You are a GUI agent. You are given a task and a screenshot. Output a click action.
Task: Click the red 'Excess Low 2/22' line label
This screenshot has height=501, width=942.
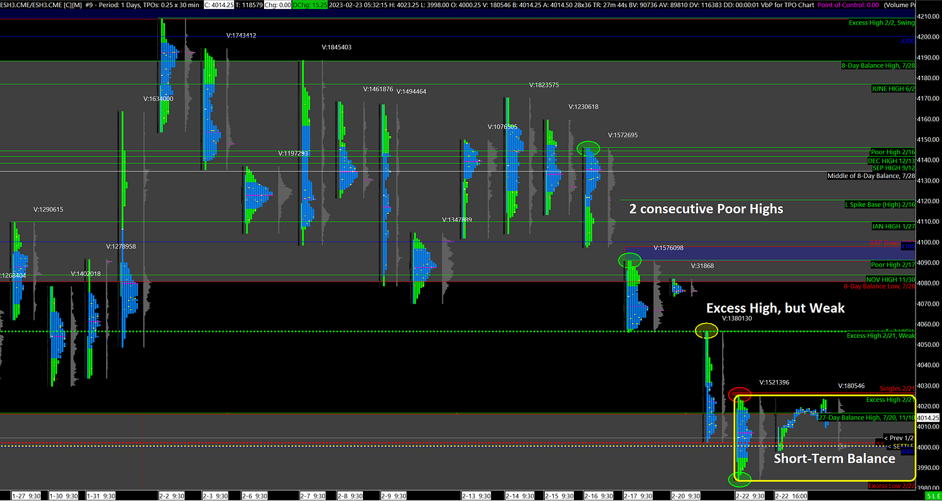[x=892, y=486]
